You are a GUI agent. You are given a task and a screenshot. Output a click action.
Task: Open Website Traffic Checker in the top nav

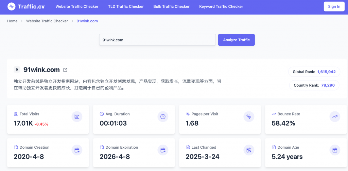pyautogui.click(x=77, y=7)
